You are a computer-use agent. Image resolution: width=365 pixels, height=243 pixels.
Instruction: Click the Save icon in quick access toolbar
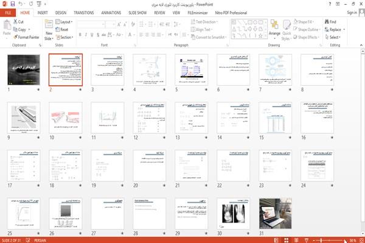[x=13, y=4]
